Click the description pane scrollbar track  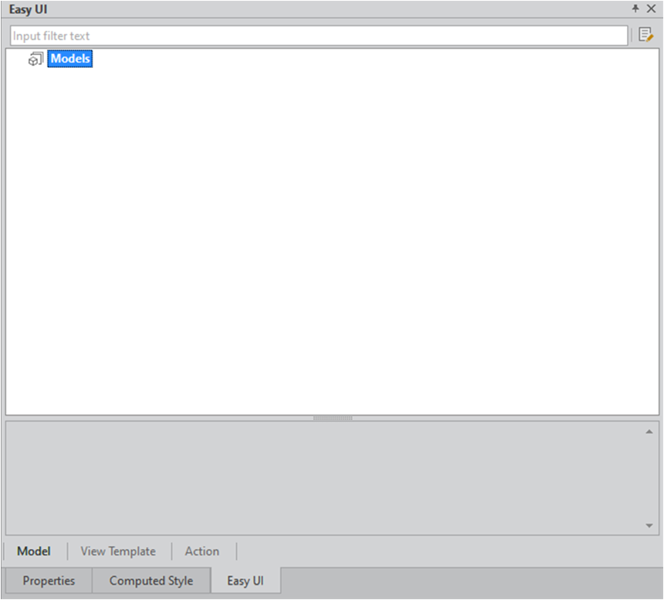point(649,478)
